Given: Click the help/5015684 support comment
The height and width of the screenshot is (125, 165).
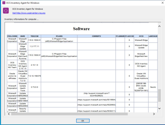Looking at the screenshot, I should click(97, 100).
